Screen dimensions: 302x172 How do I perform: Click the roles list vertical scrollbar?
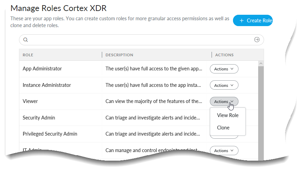click(261, 110)
